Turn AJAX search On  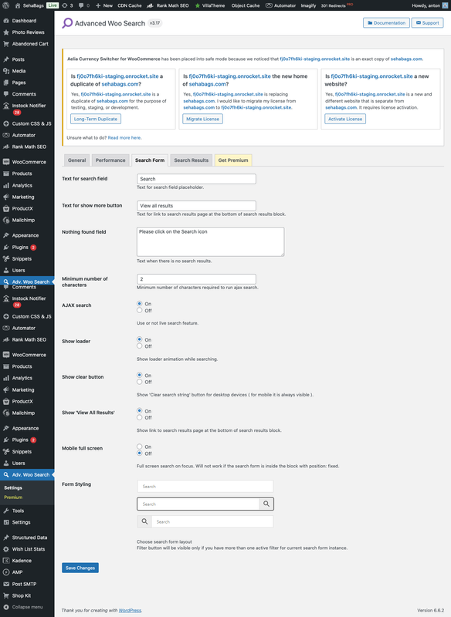click(140, 304)
